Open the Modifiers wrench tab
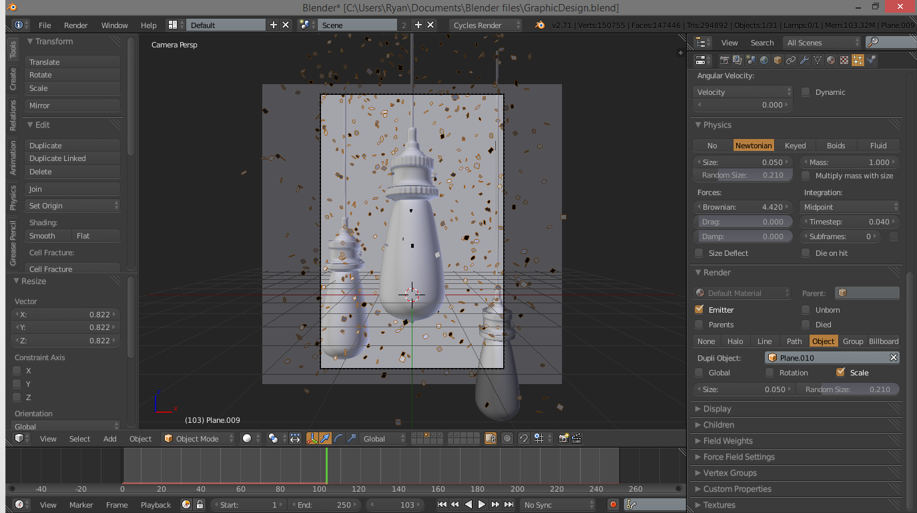The image size is (917, 513). 804,60
